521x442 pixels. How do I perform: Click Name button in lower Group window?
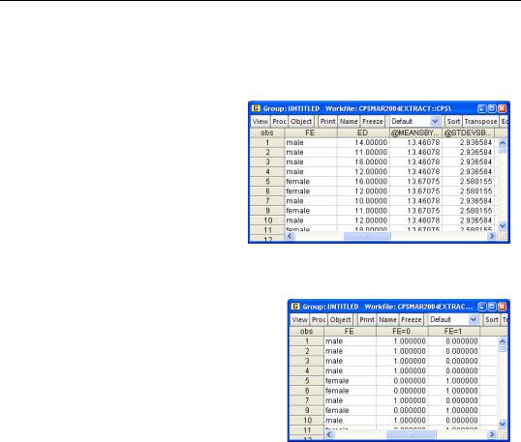coord(387,319)
